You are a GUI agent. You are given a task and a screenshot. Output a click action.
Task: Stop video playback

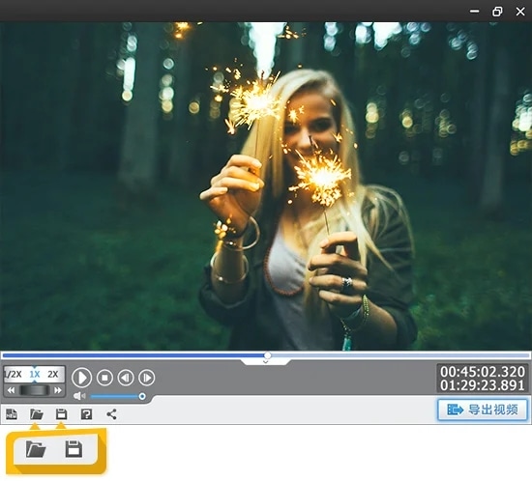(x=104, y=377)
